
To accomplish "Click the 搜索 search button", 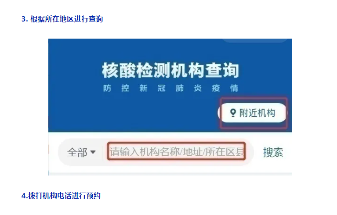I will click(x=273, y=152).
